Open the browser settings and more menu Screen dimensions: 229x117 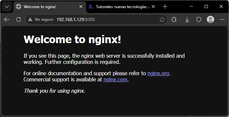222,19
